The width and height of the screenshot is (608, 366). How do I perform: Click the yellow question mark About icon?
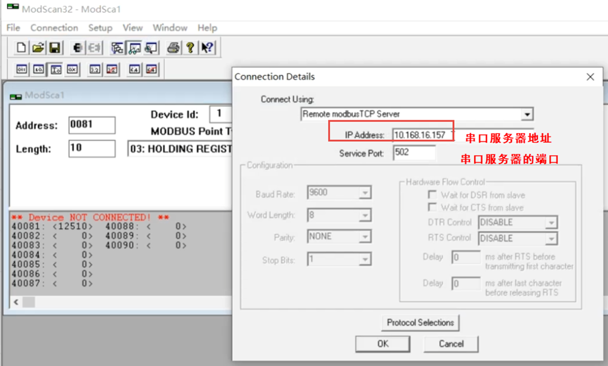(x=190, y=47)
